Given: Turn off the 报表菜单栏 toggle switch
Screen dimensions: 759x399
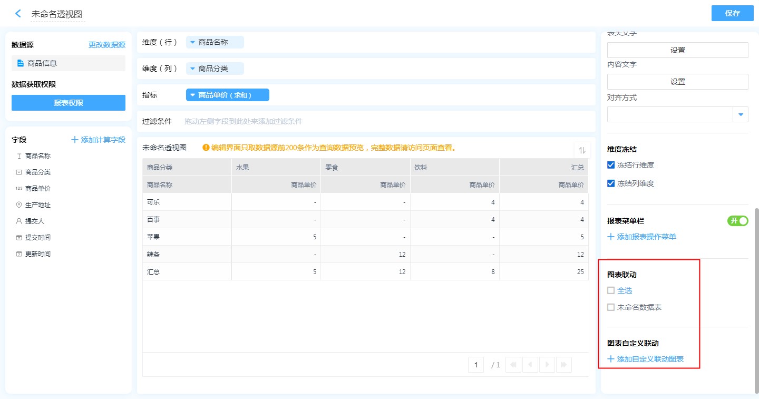Looking at the screenshot, I should click(x=737, y=221).
